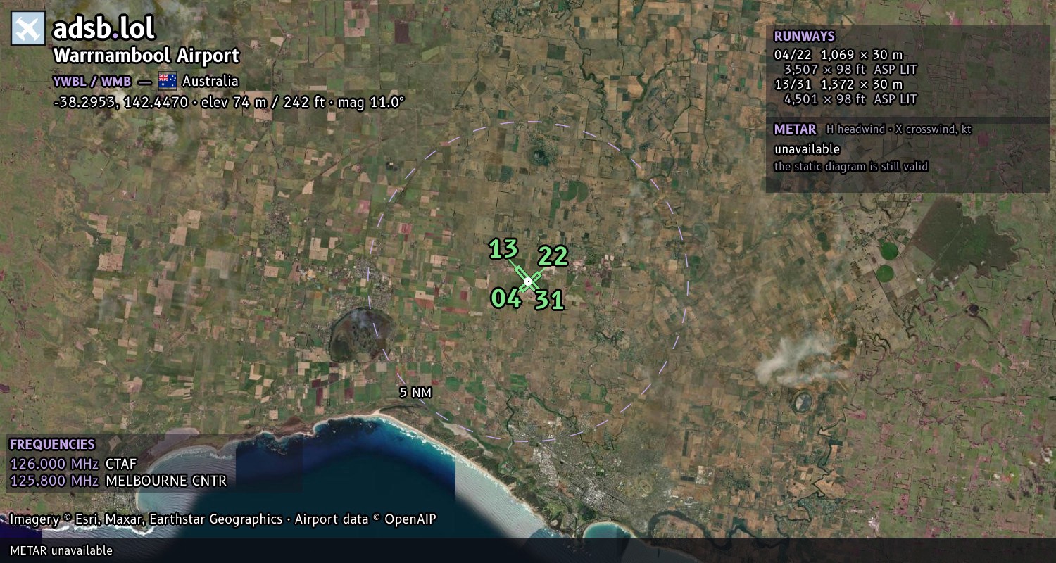Click the imagery attribution "Esri, Maxar, Earthstar Geographics"
Image resolution: width=1056 pixels, height=563 pixels.
click(179, 519)
